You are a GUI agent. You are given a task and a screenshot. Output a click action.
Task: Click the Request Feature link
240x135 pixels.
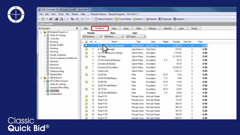coord(98,14)
